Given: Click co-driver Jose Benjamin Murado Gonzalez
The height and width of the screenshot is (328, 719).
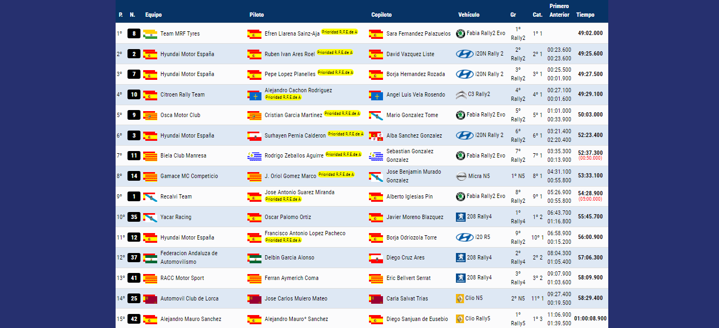Looking at the screenshot, I should tap(414, 176).
